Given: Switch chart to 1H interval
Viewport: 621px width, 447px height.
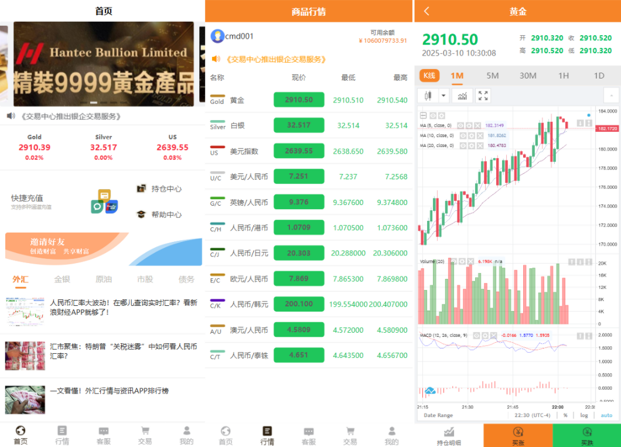Looking at the screenshot, I should tap(564, 76).
